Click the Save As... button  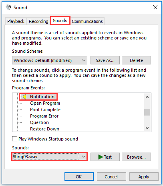click(105, 60)
